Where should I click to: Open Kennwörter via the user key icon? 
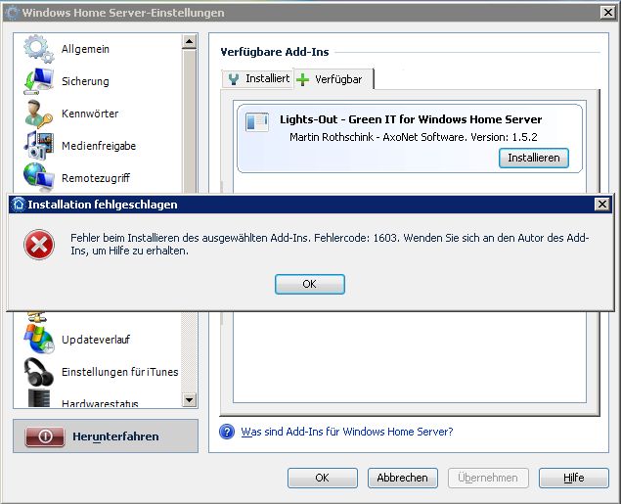click(38, 114)
